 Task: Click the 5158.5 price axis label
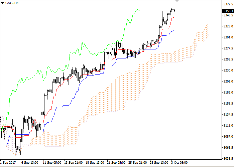click(x=228, y=104)
